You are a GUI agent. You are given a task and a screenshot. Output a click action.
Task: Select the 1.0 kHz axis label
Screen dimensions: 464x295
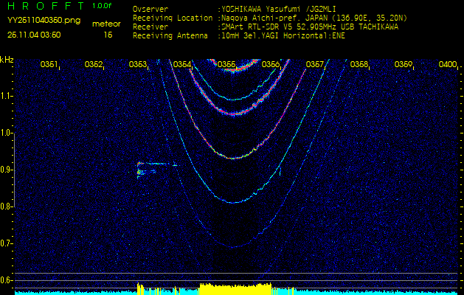tap(7, 133)
